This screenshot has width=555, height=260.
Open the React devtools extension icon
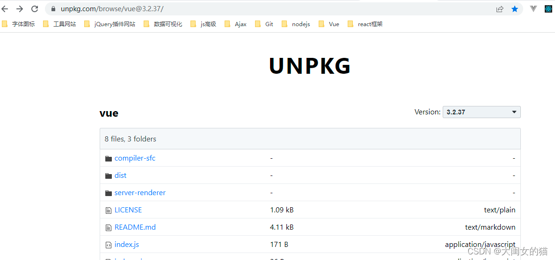pos(548,9)
